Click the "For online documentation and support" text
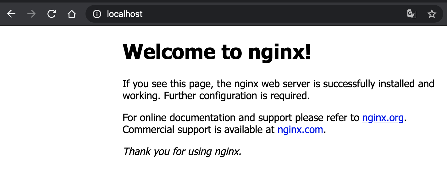 pyautogui.click(x=208, y=118)
